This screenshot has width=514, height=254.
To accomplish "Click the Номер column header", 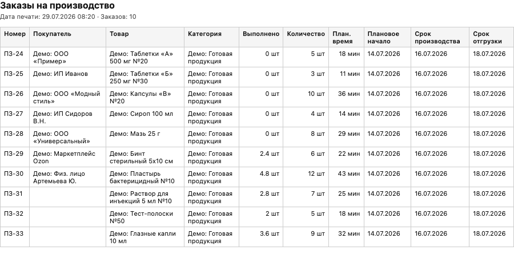I will coord(15,34).
